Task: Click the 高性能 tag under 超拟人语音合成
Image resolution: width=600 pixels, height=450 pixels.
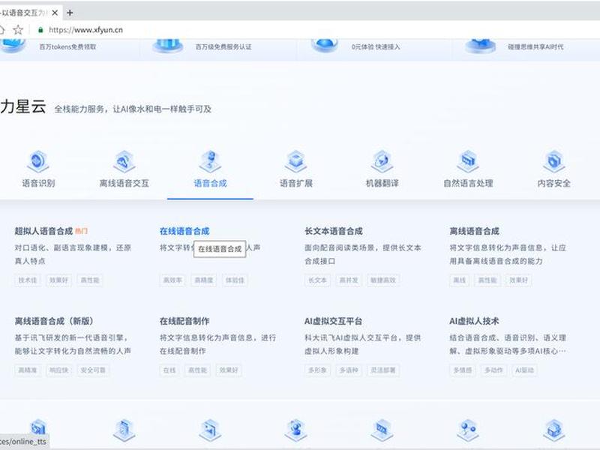Action: (90, 280)
